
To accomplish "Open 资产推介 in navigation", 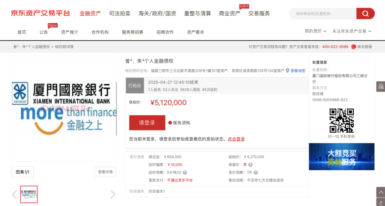I will (70, 32).
